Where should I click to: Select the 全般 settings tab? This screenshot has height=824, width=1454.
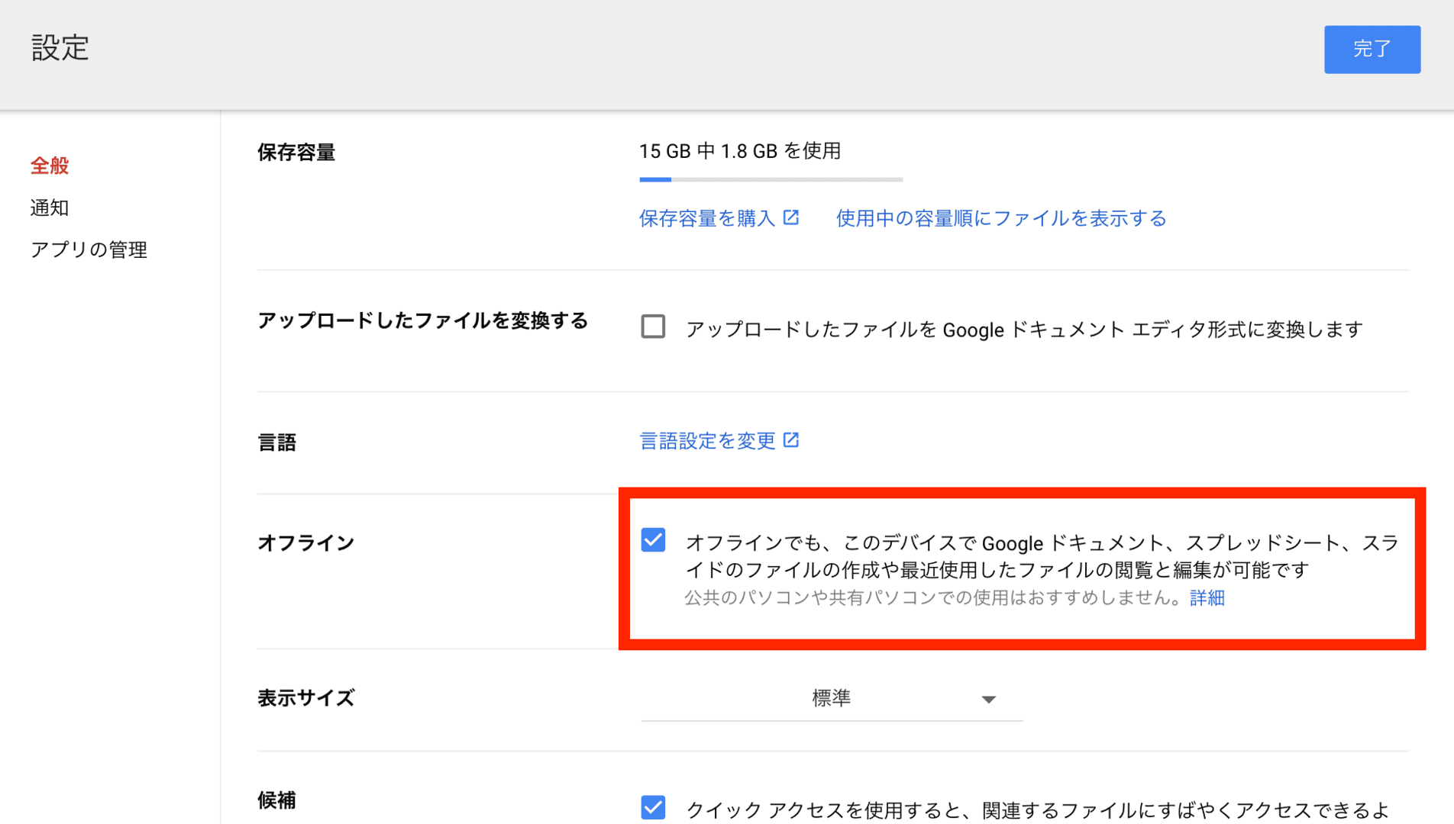click(50, 166)
